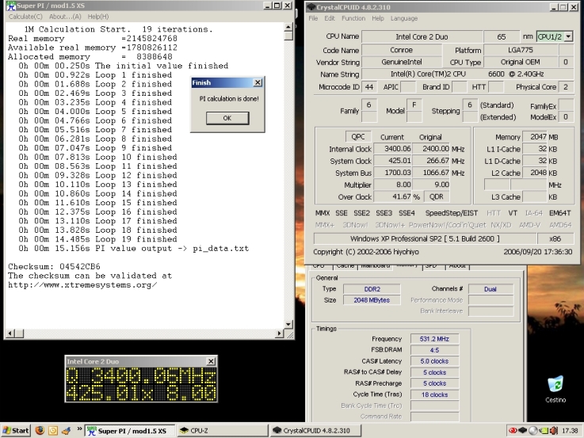Image resolution: width=584 pixels, height=438 pixels.
Task: Click CAS# Latency value 5.0 clocks
Action: click(x=434, y=361)
